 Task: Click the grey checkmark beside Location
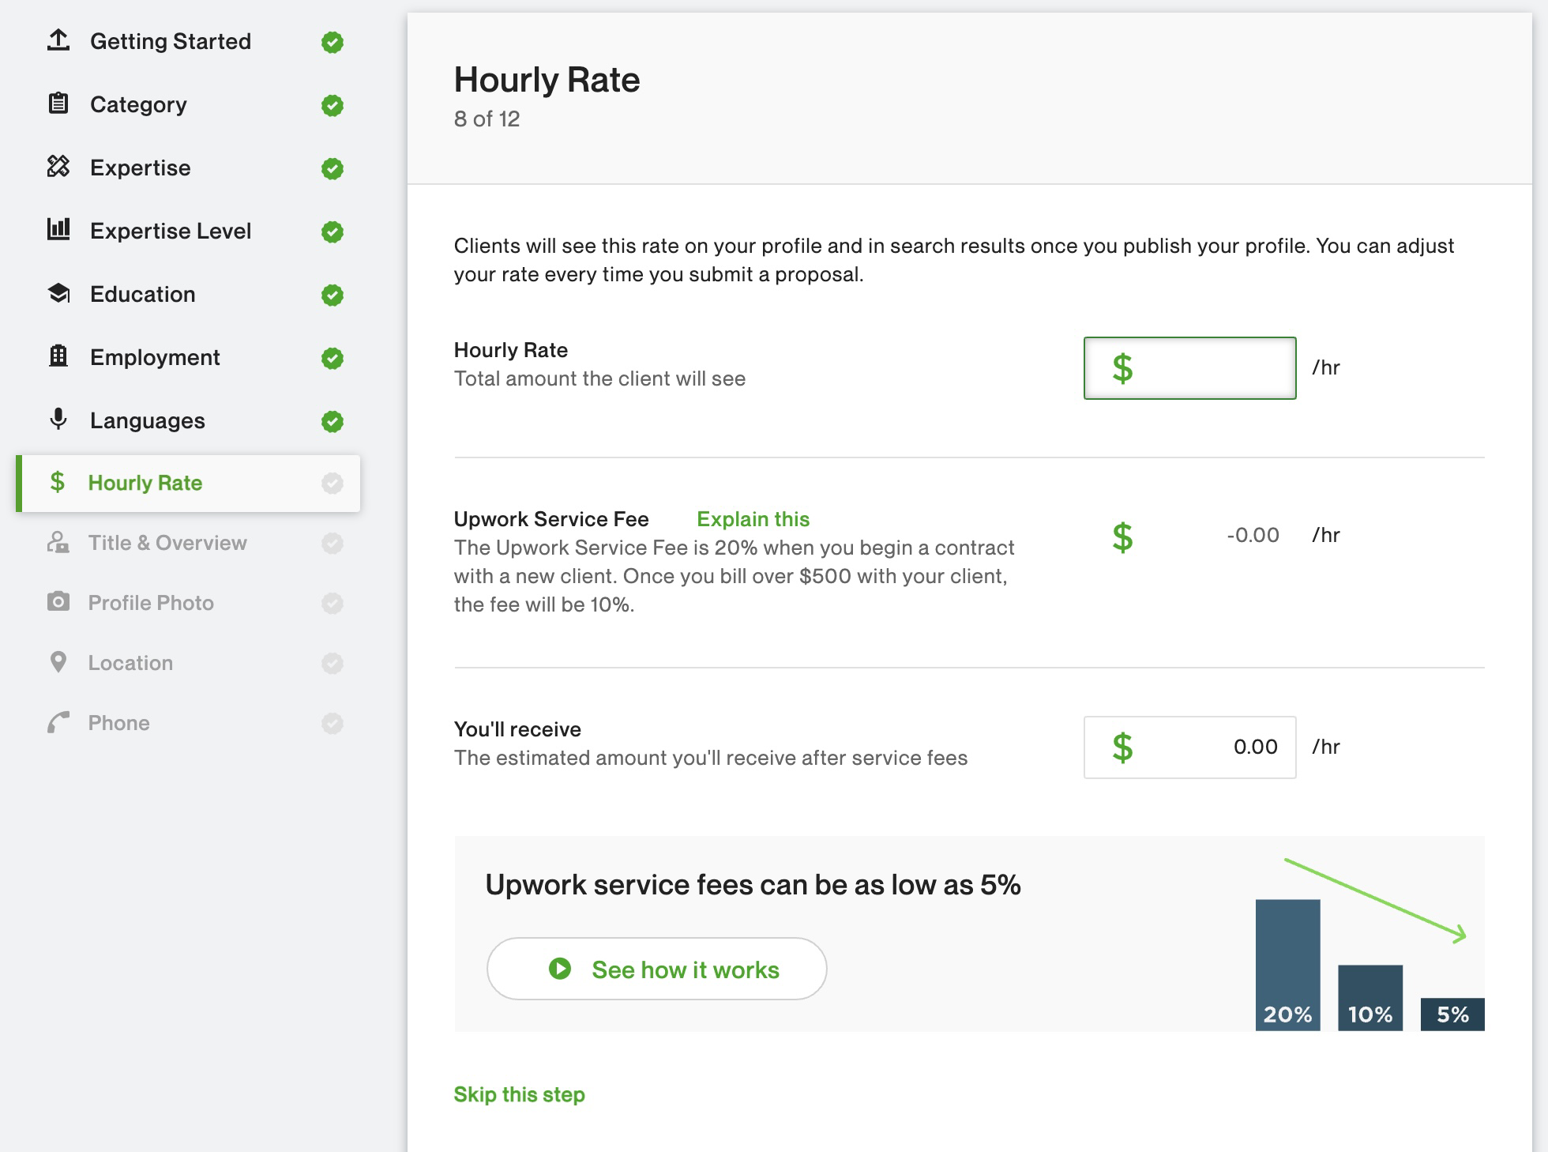[333, 663]
